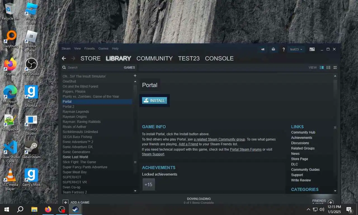The image size is (358, 215).
Task: Open the Store Page link
Action: tap(300, 159)
